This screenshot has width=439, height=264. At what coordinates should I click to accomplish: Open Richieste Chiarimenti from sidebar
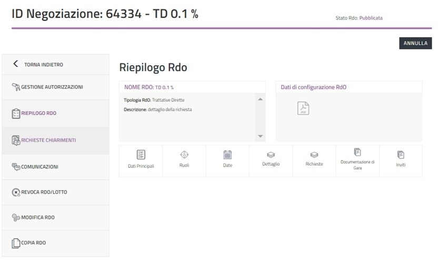(x=48, y=140)
